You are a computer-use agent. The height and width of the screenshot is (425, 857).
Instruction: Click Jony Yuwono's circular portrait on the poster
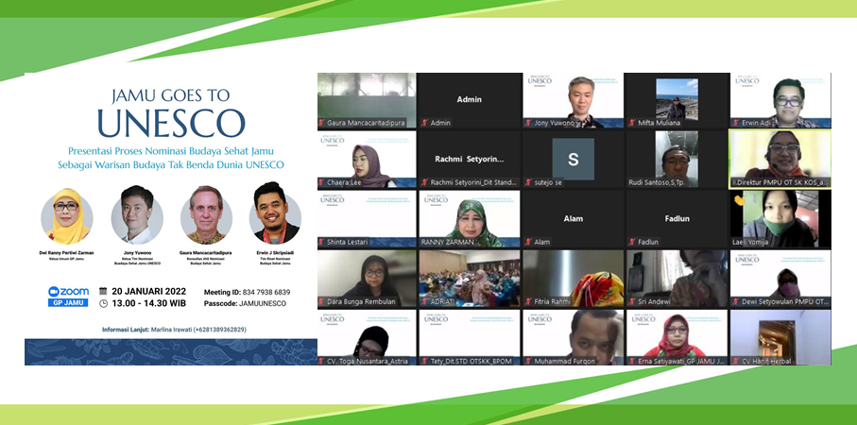click(137, 215)
